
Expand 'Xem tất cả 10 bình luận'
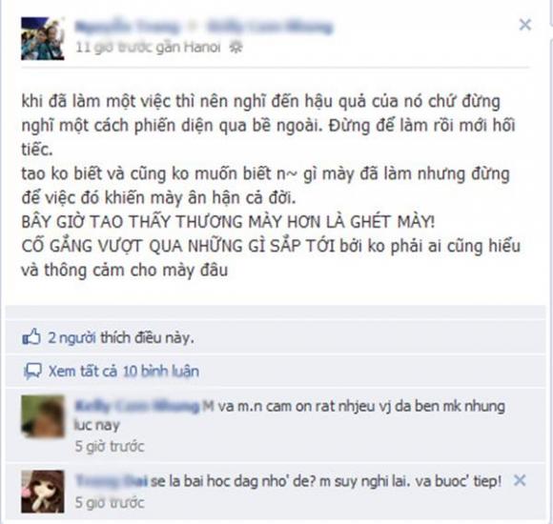tap(124, 372)
